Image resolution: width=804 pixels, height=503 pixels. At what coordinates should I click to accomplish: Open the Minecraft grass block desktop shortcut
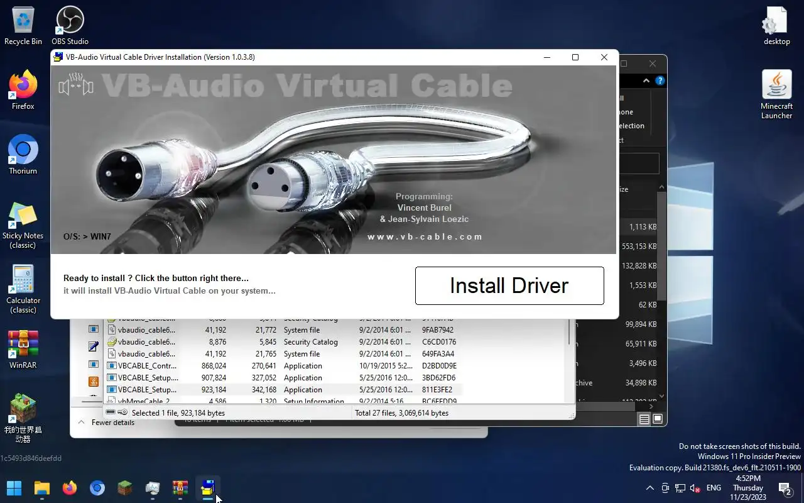coord(23,418)
